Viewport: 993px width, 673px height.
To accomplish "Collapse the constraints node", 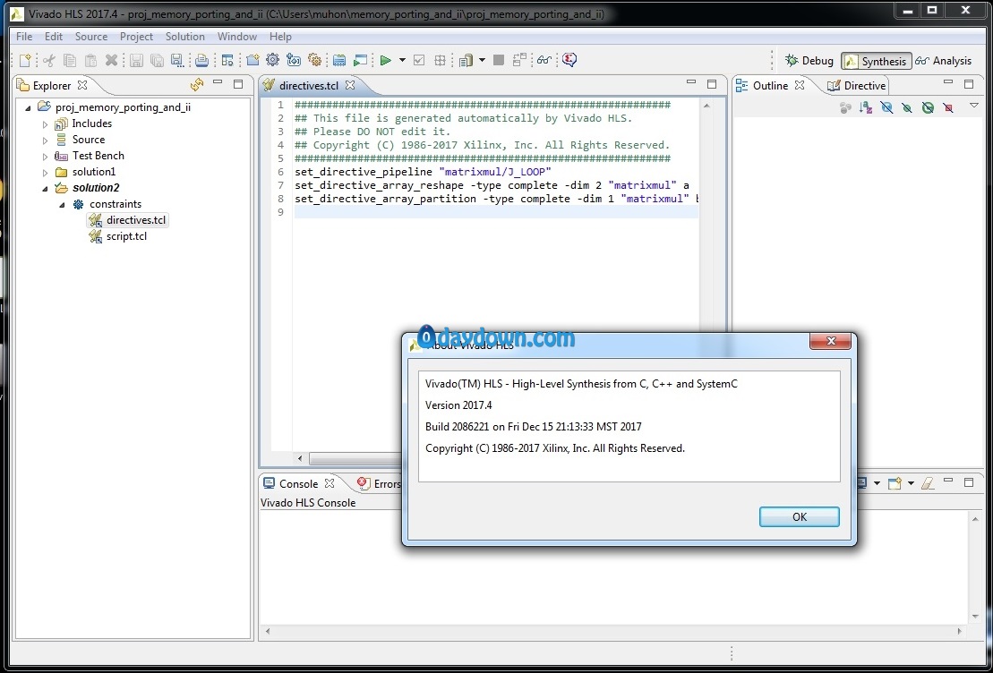I will pos(62,205).
